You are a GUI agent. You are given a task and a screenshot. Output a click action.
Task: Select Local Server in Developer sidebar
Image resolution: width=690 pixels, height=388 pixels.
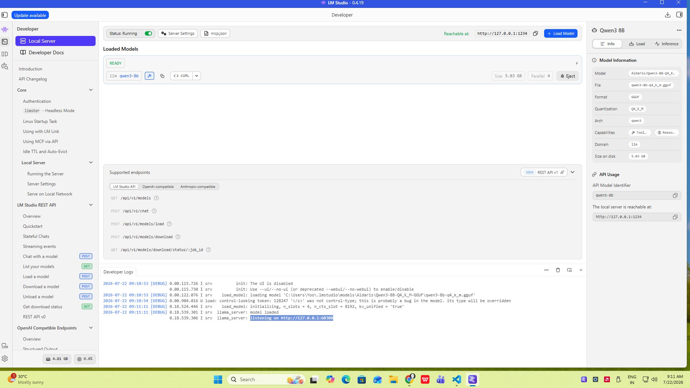click(x=55, y=41)
